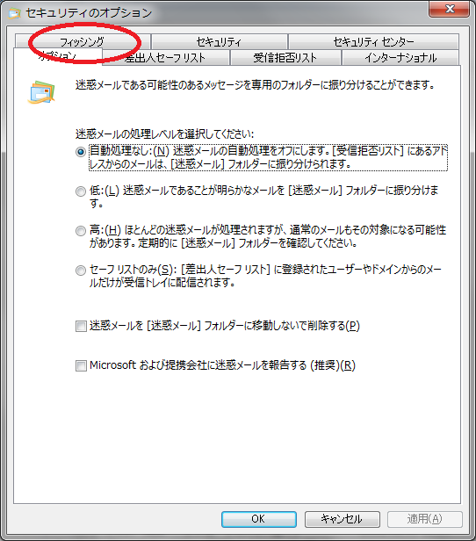Click the mail icon in the title bar
The height and width of the screenshot is (541, 476).
click(x=14, y=13)
